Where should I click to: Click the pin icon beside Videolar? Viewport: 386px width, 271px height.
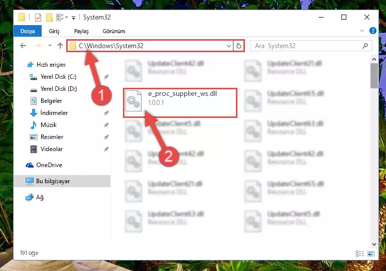106,149
